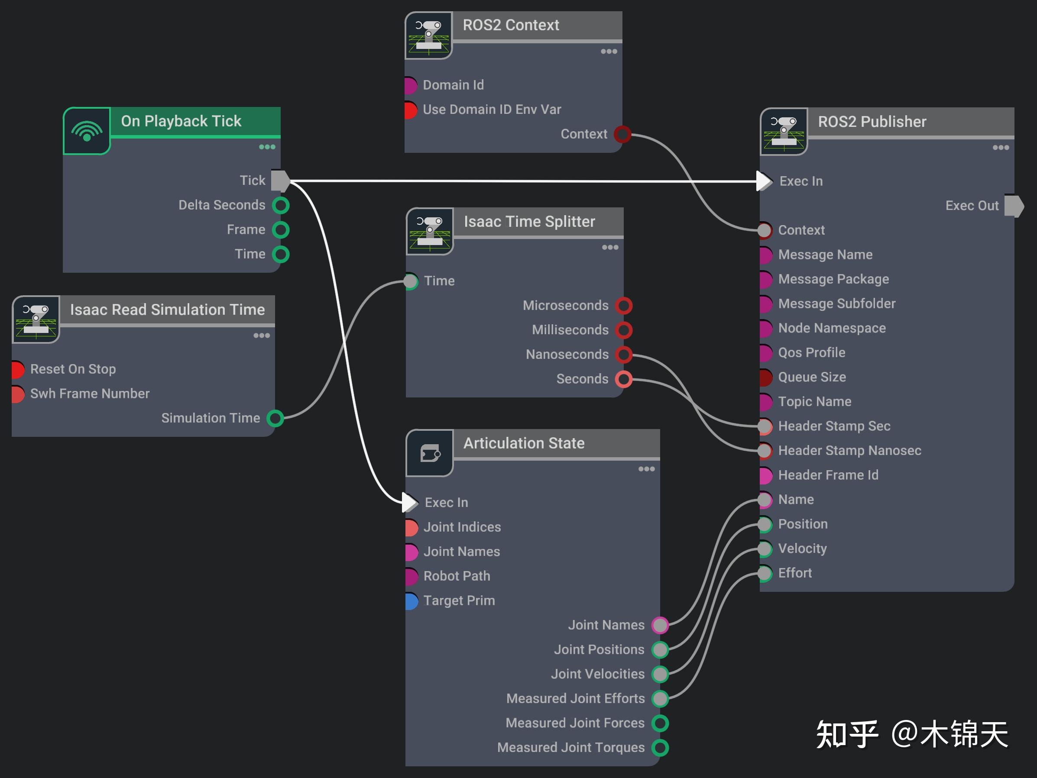This screenshot has height=778, width=1037.
Task: Open the Isaac Time Splitter ellipsis menu
Action: 610,247
